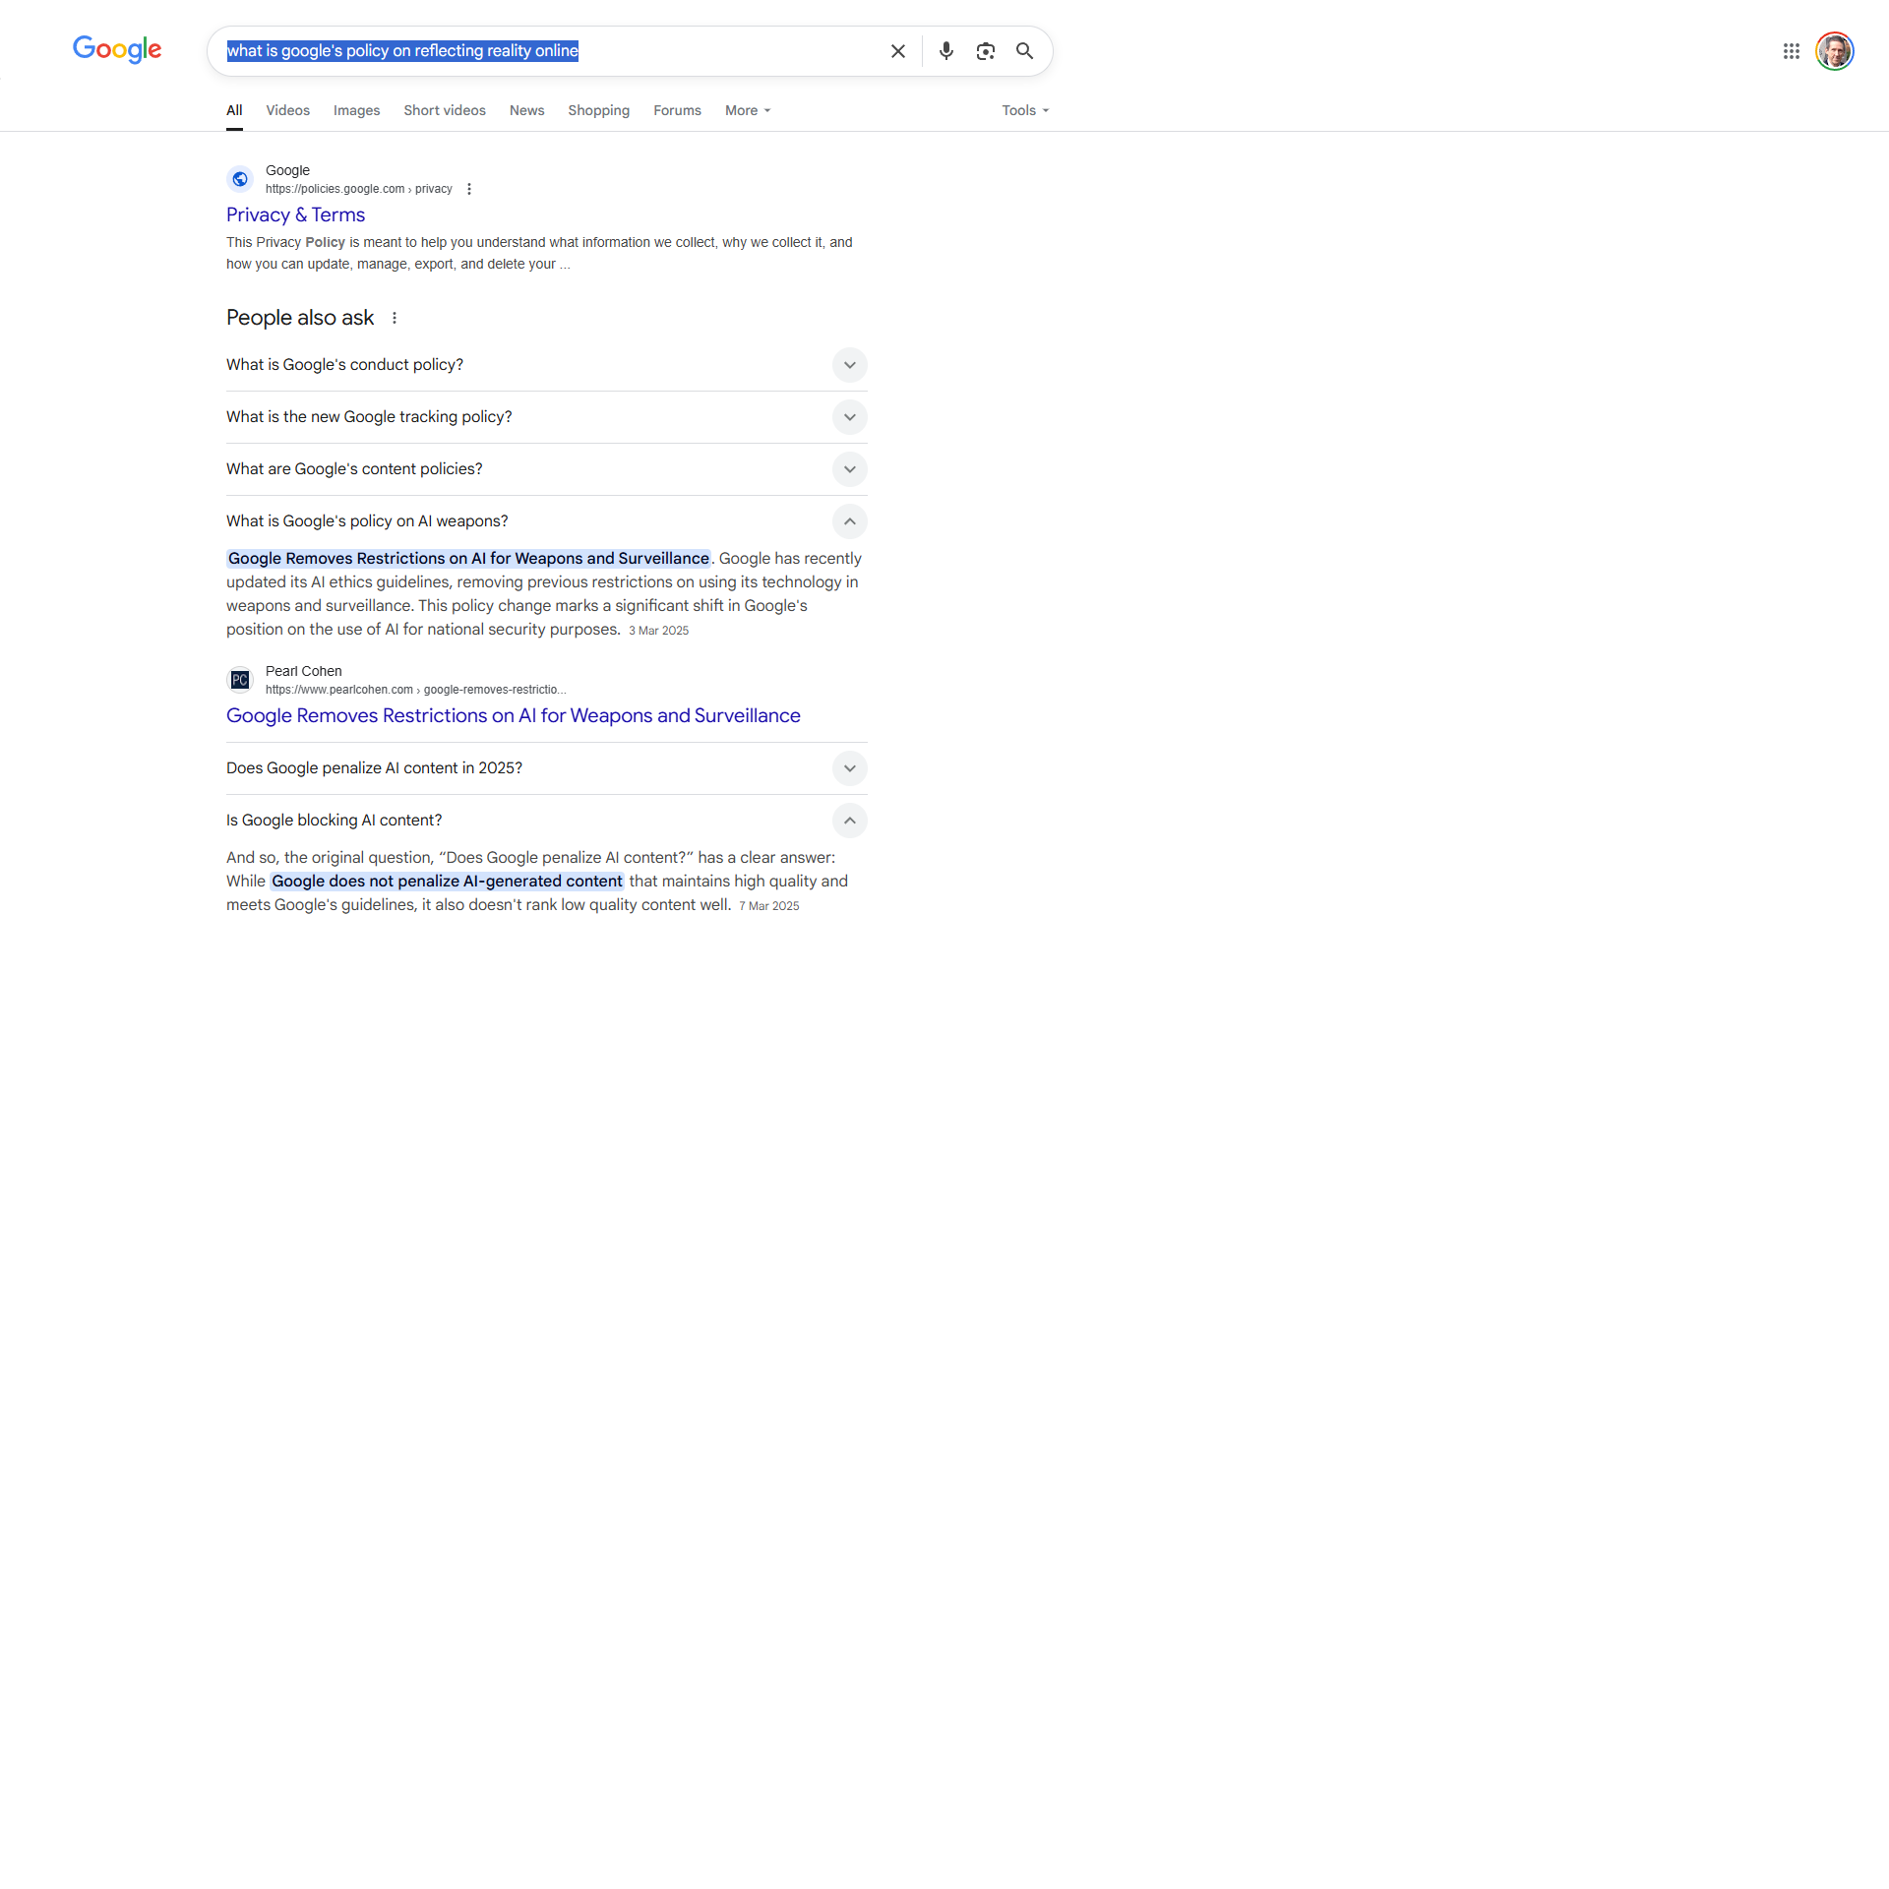Click the "Google" source name above first result
Image resolution: width=1889 pixels, height=1889 pixels.
click(x=287, y=170)
